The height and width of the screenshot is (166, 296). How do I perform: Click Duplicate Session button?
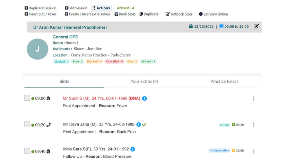[x=40, y=8]
